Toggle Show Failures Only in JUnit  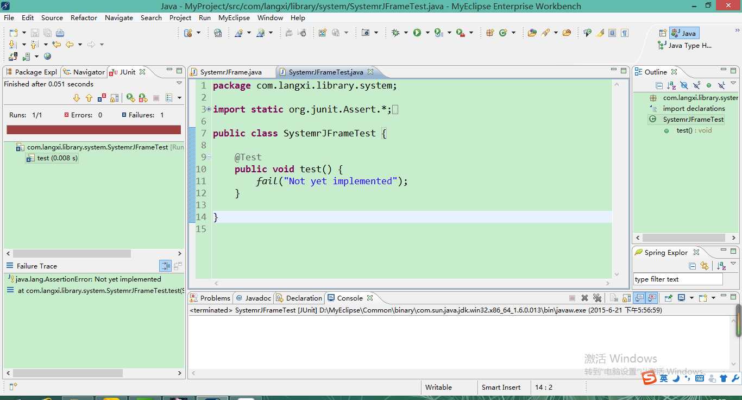(102, 98)
